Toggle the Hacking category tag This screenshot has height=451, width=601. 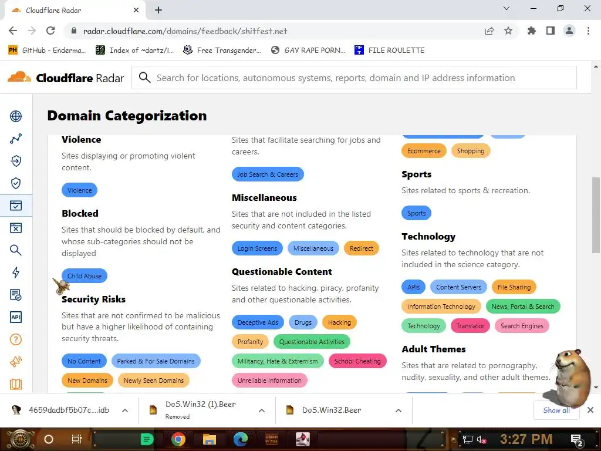[339, 322]
